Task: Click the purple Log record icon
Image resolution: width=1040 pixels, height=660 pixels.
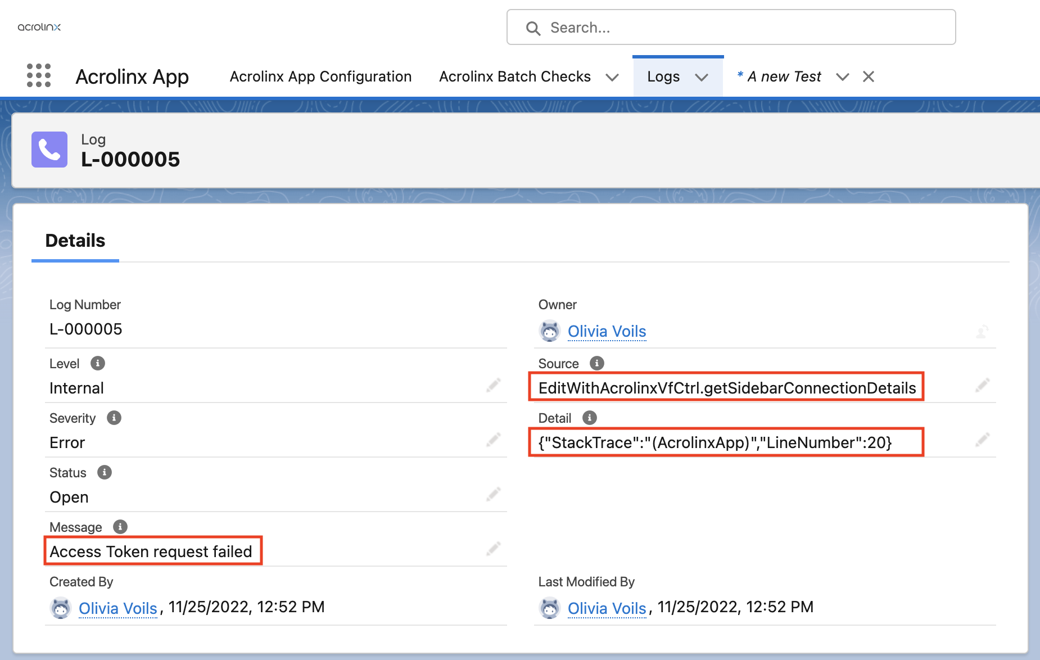Action: pos(49,150)
